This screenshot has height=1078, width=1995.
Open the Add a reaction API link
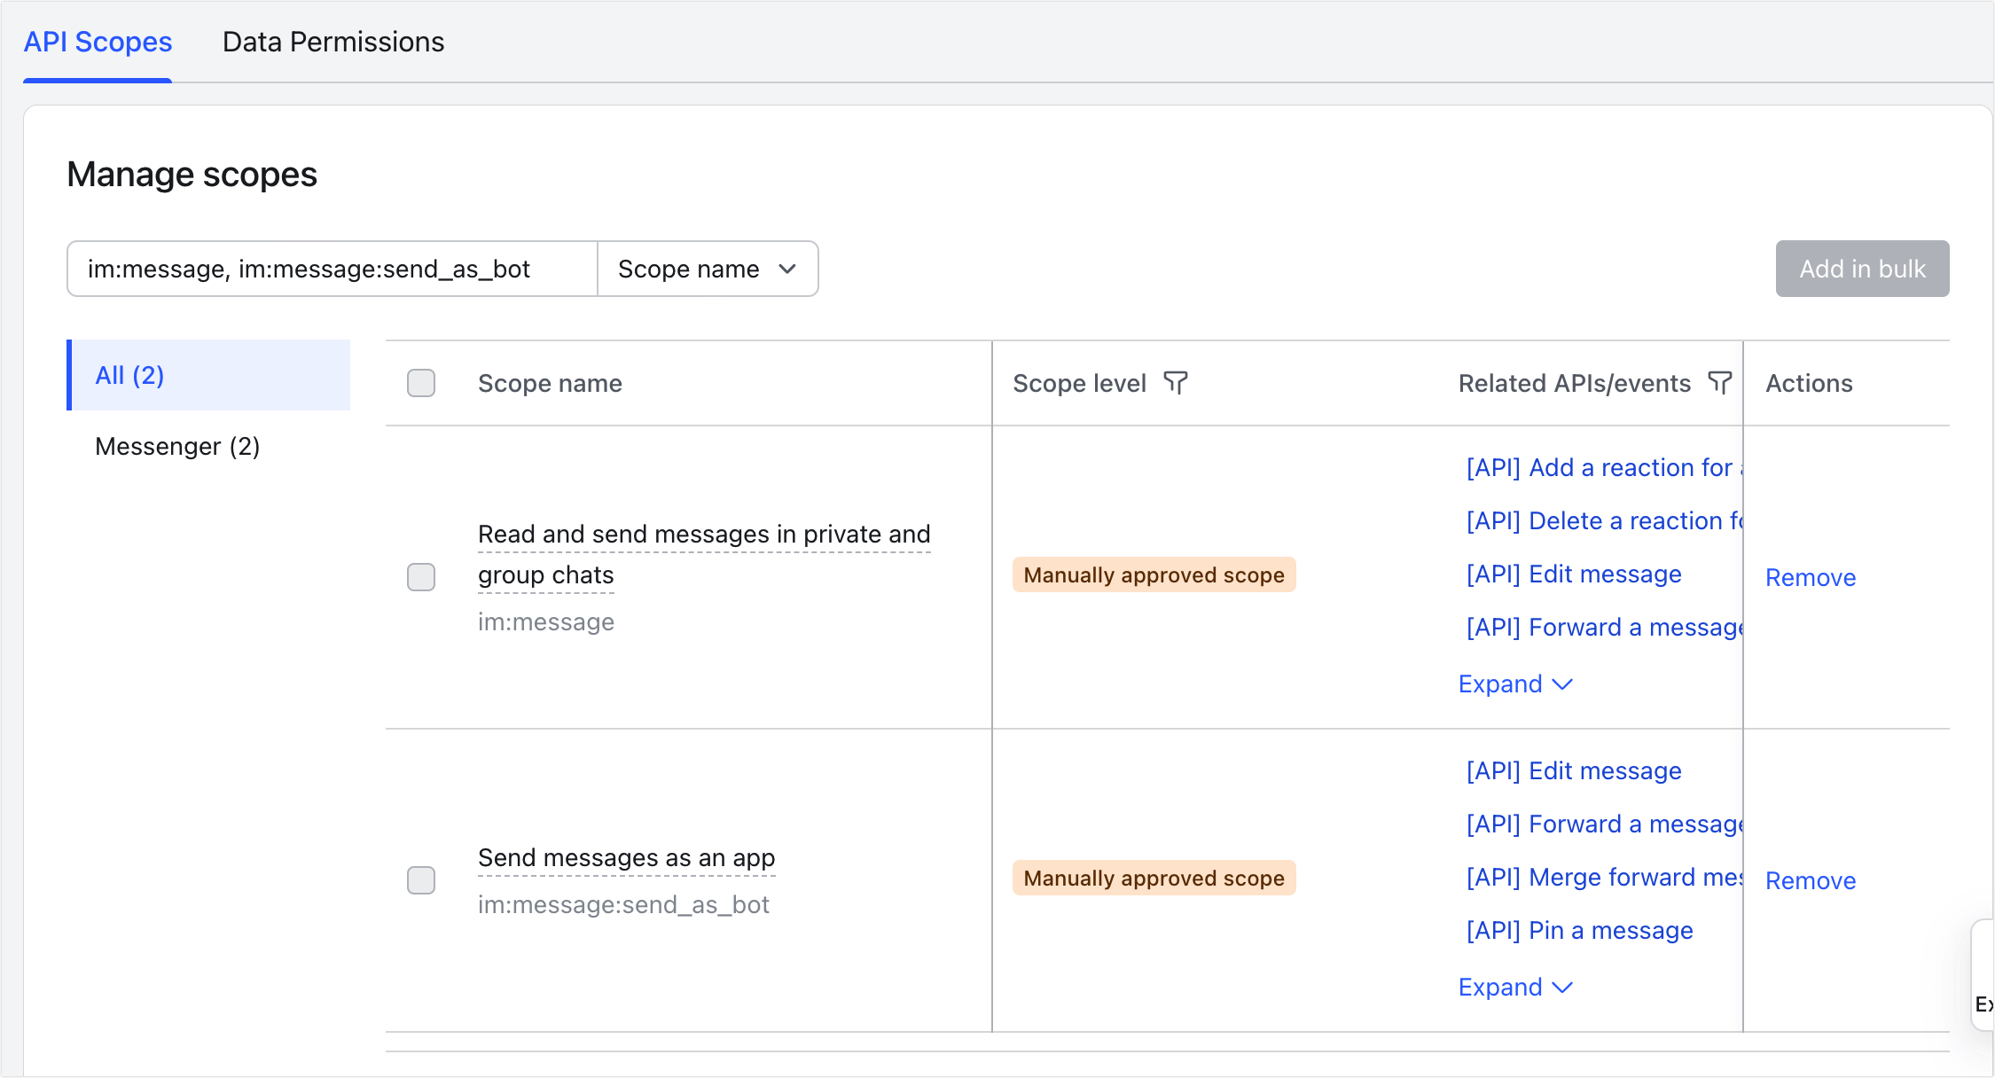[x=1604, y=467]
